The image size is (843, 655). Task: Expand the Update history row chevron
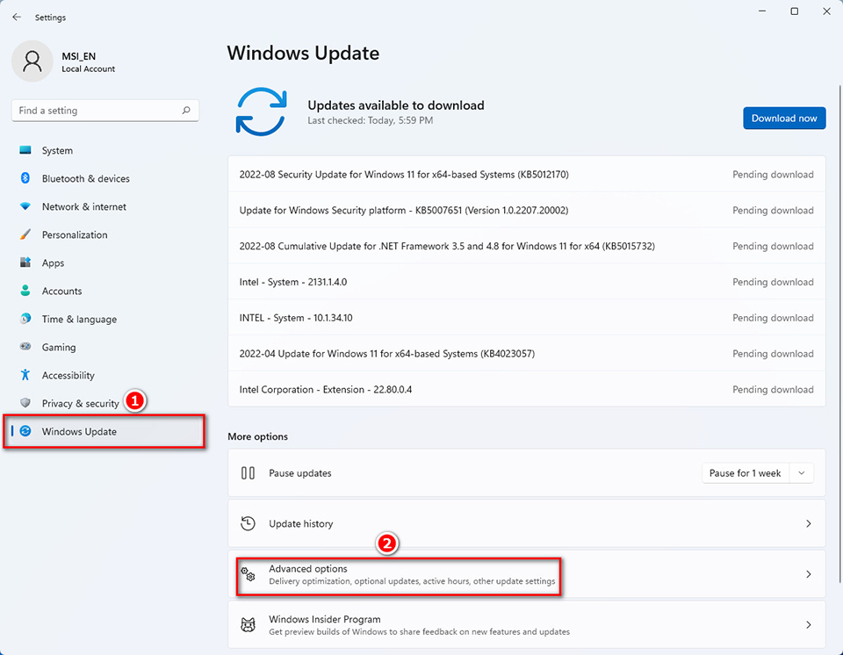pyautogui.click(x=808, y=523)
